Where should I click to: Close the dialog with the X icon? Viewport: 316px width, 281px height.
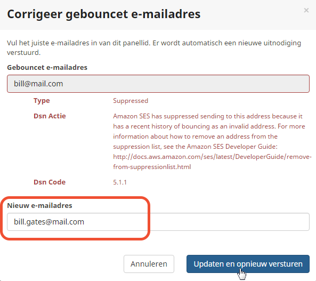pyautogui.click(x=306, y=10)
